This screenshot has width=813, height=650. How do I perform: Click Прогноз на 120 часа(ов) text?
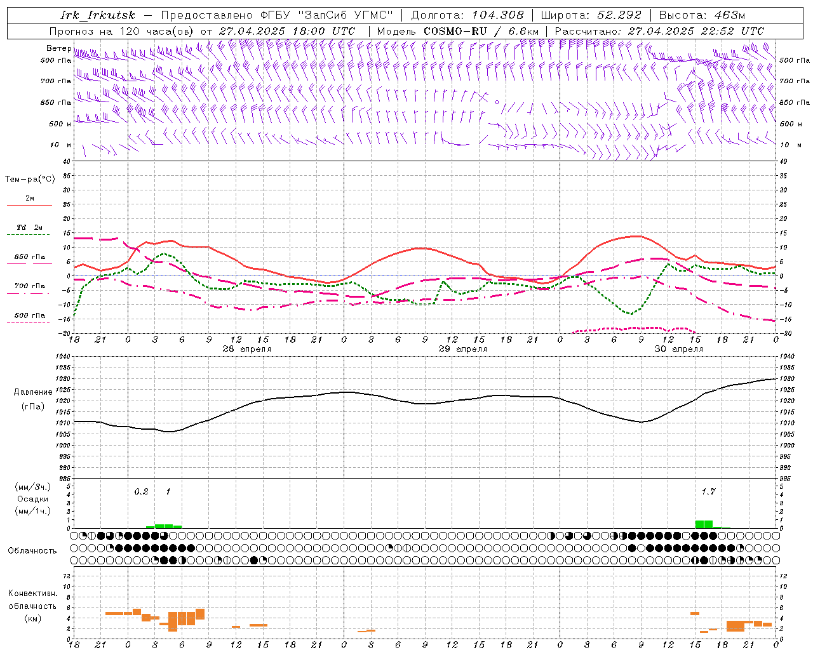(x=121, y=31)
